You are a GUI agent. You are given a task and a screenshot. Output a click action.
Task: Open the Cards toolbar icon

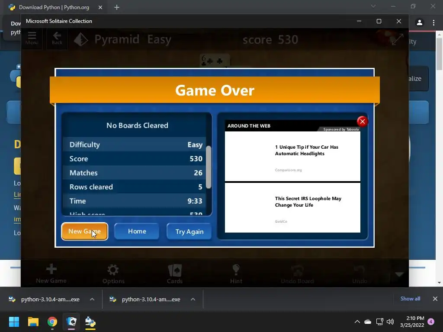(x=175, y=274)
